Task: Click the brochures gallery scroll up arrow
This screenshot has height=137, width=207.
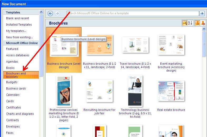Action: tap(204, 29)
